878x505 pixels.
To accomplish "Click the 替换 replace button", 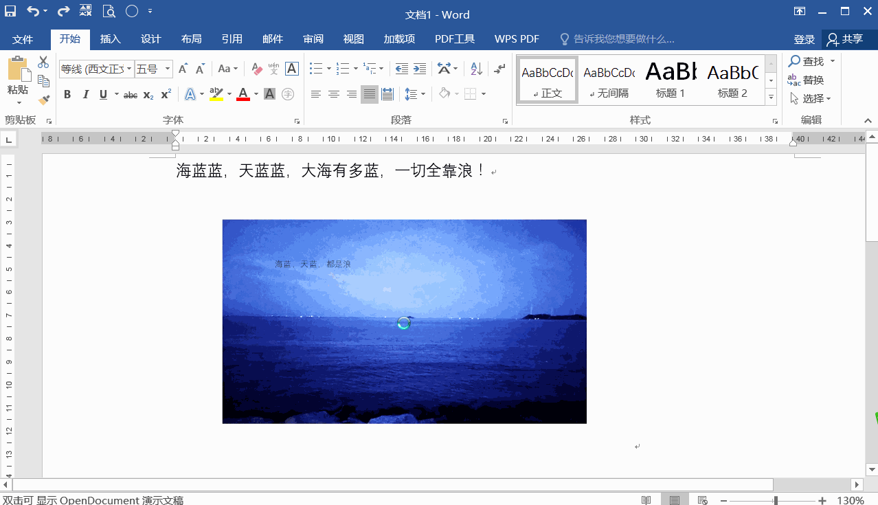I will click(807, 80).
